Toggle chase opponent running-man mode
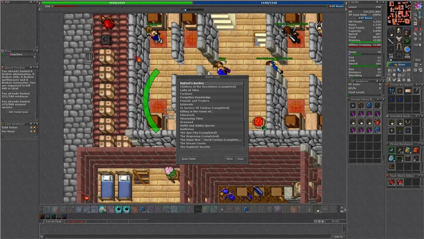 coord(420,34)
